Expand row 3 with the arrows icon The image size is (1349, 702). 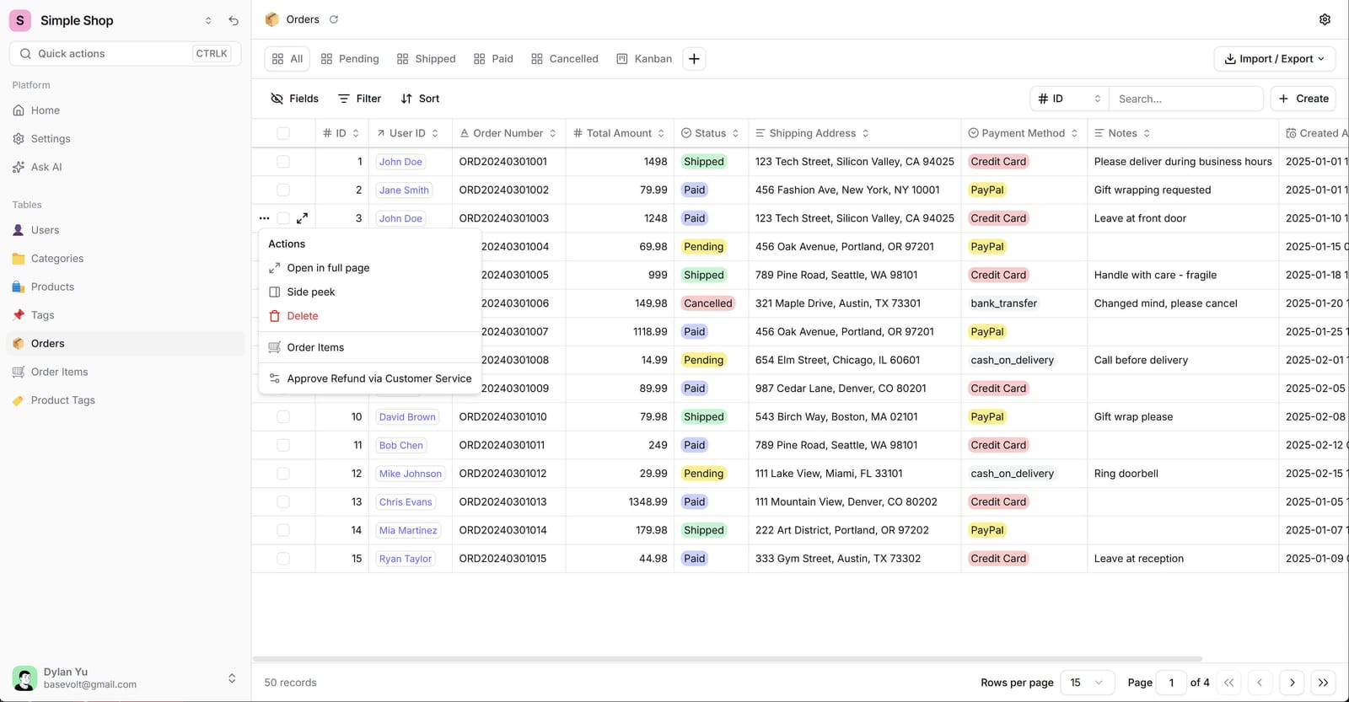click(302, 218)
